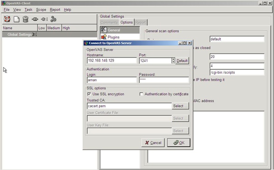Screen dimensions: 274x170
Task: Click the Connect dialog title bar logo icon
Action: coord(86,43)
